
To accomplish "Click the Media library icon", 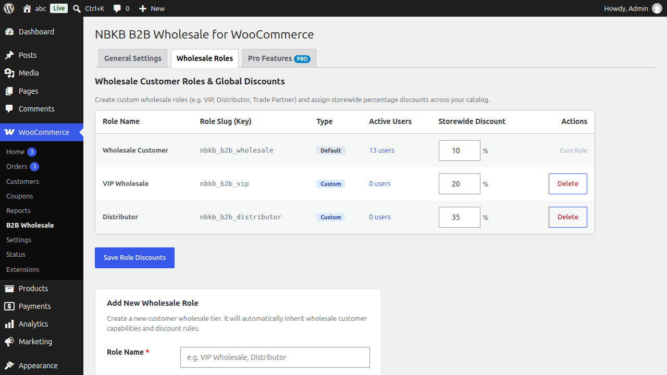I will [9, 73].
